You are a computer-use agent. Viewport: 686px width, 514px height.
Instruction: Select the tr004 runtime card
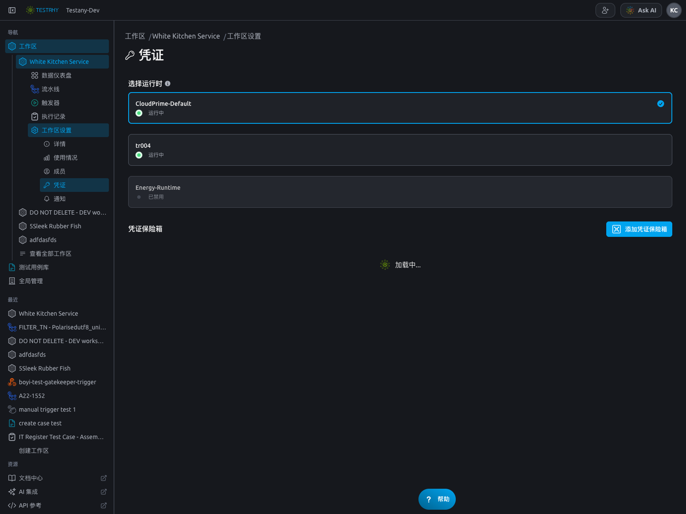point(400,150)
